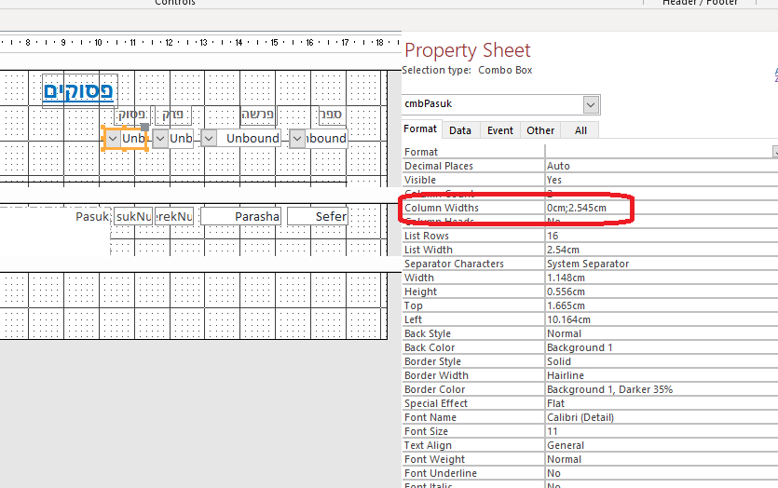Edit Font Size value 11
Viewport: 778px width, 488px height.
[662, 431]
